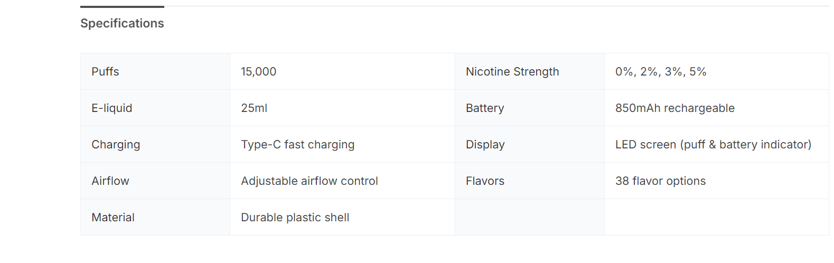Click the Flavors label cell
Screen dimensions: 834x263
point(485,181)
